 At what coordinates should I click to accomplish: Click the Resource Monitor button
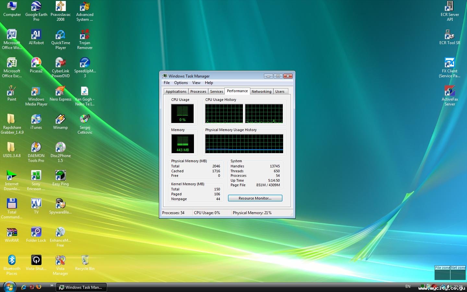pyautogui.click(x=255, y=198)
